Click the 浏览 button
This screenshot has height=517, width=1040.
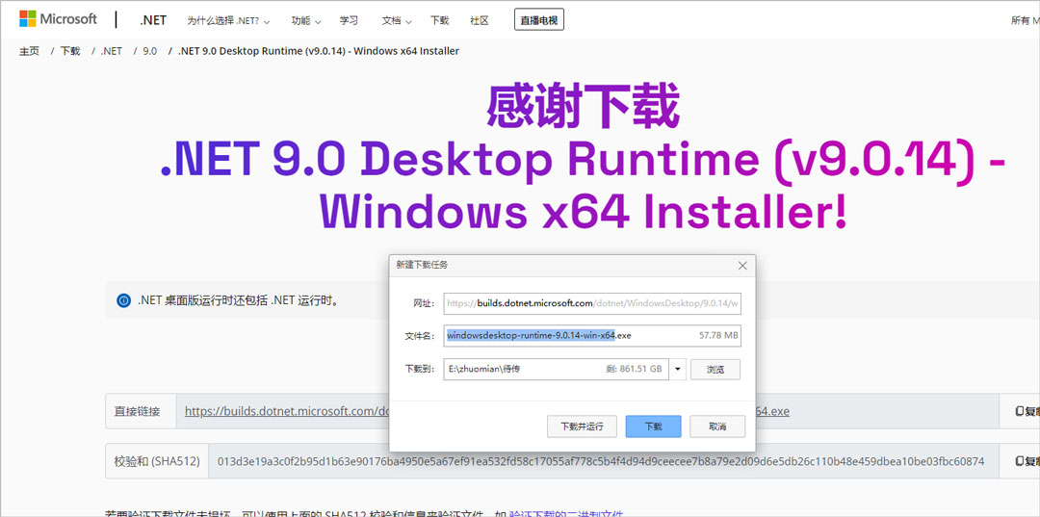point(715,369)
